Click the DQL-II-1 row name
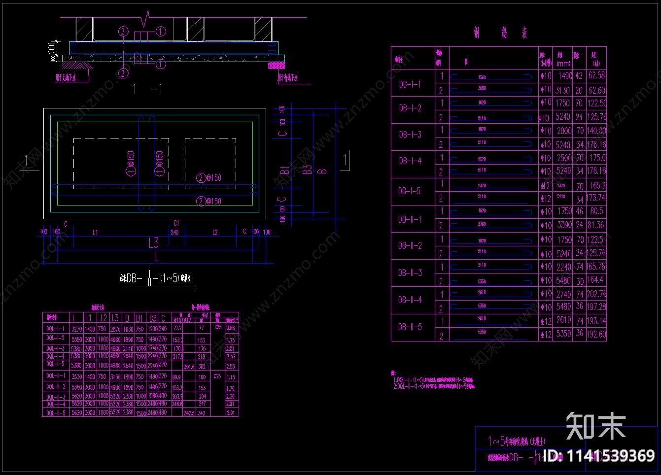The image size is (661, 475). (x=56, y=376)
